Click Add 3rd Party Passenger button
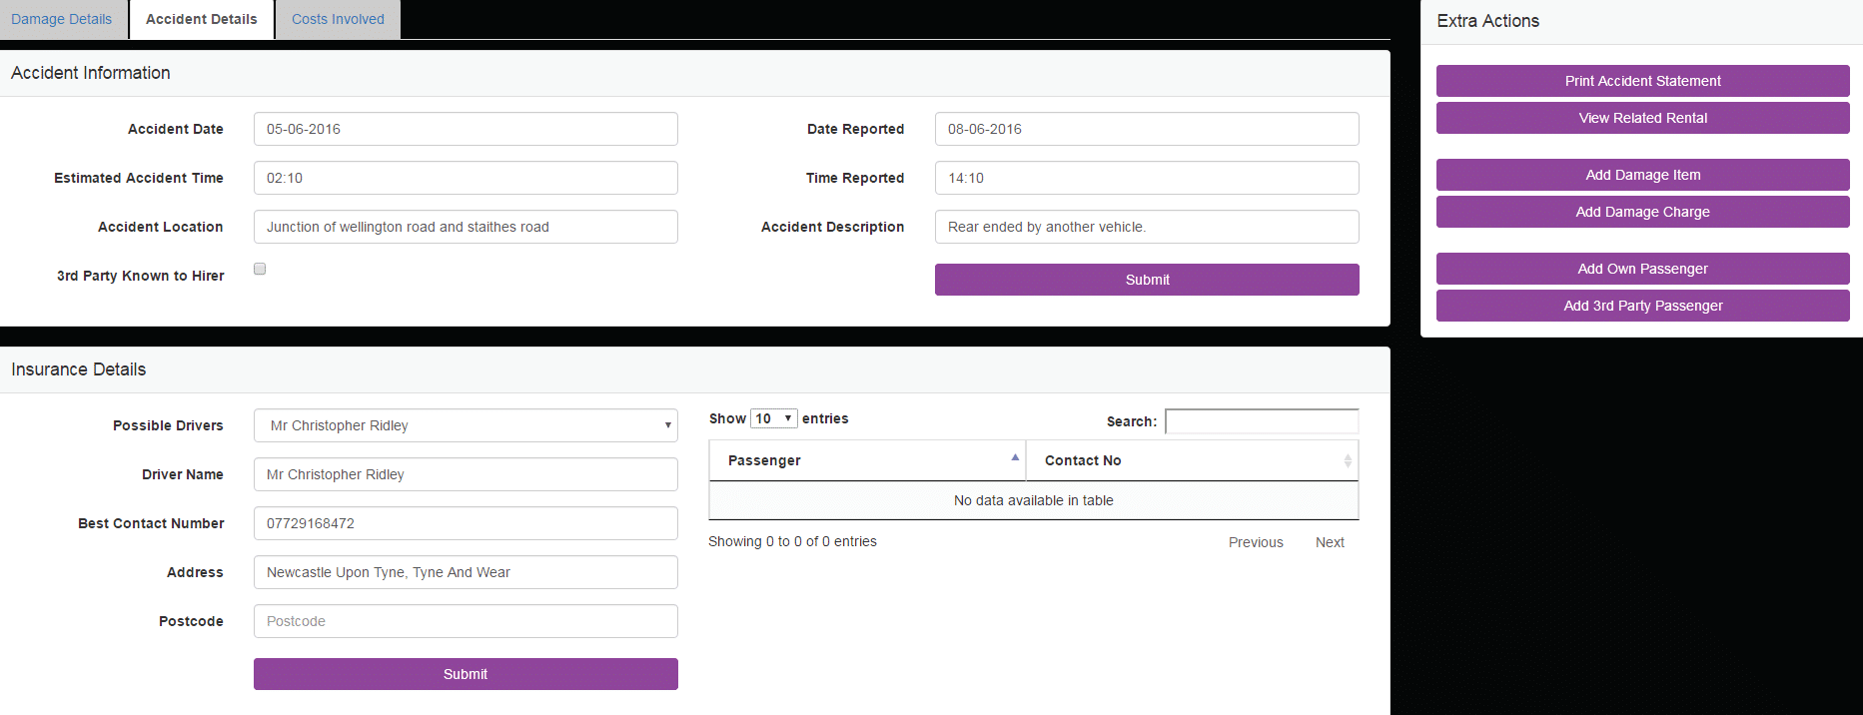The width and height of the screenshot is (1863, 715). [1642, 306]
